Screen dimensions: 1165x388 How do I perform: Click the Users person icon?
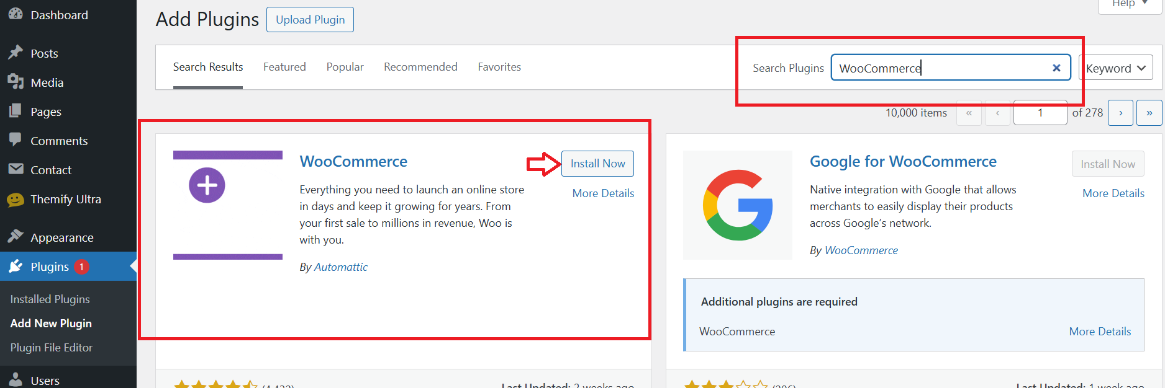[x=16, y=379]
